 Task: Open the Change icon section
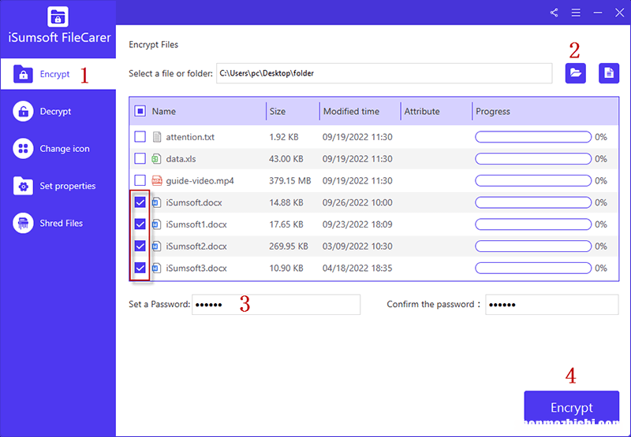click(58, 149)
